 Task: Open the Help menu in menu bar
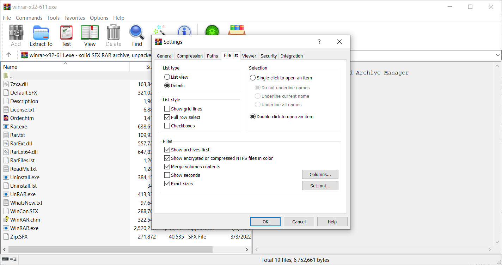pos(119,18)
